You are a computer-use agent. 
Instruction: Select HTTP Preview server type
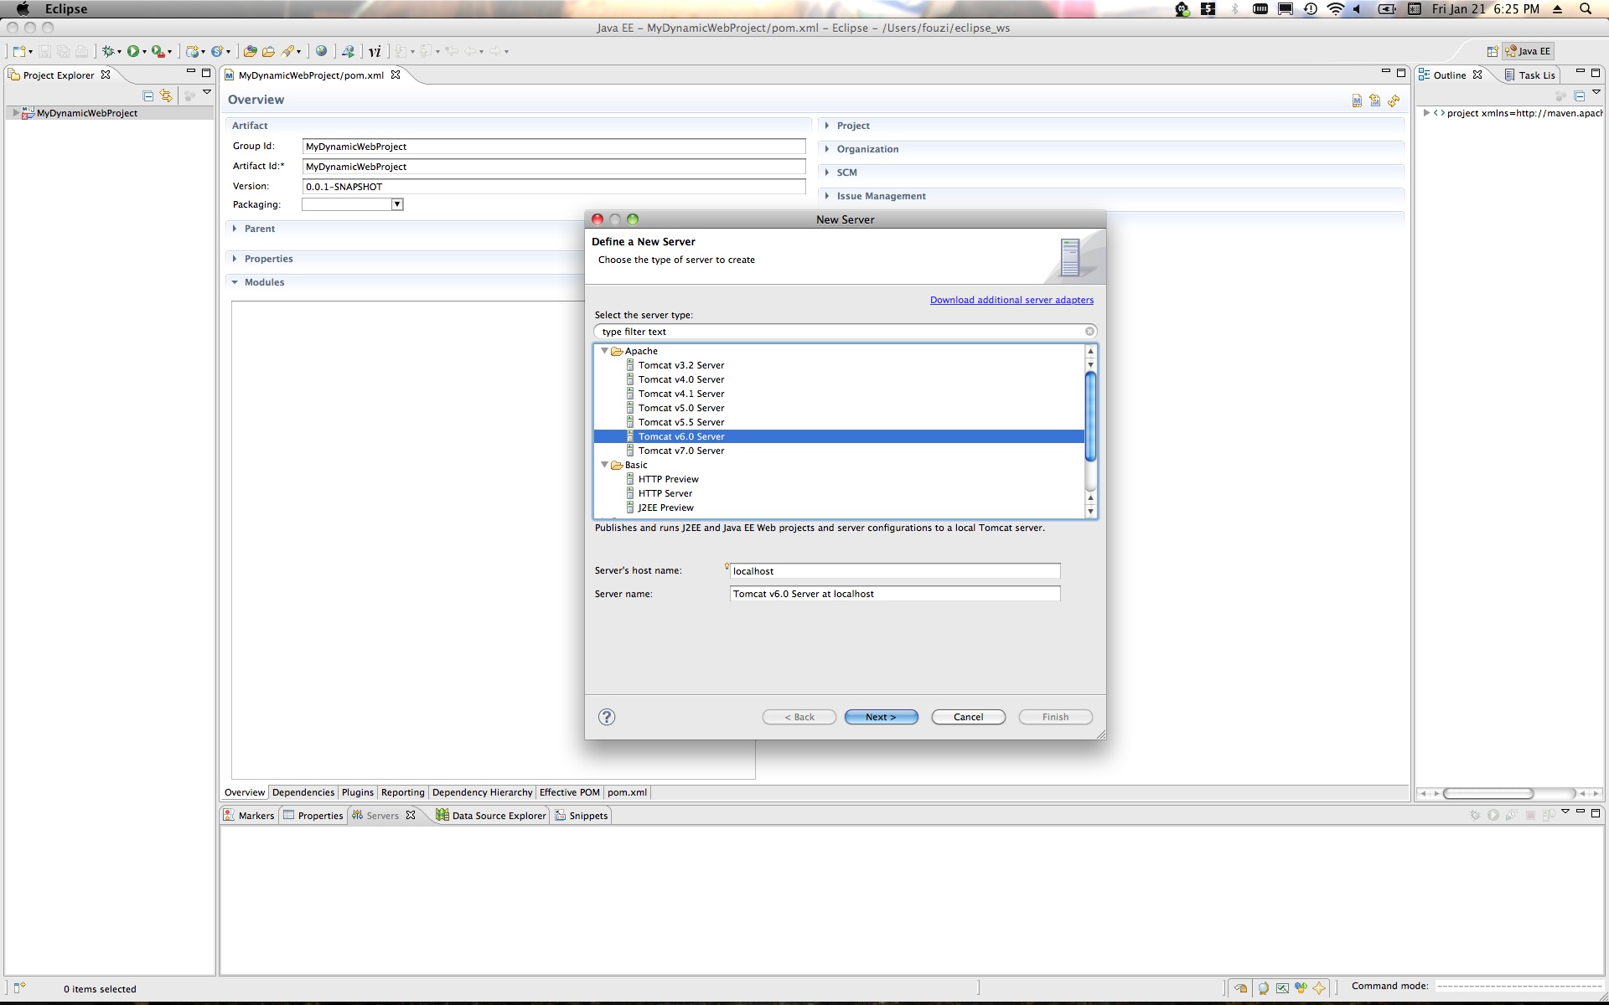point(668,479)
